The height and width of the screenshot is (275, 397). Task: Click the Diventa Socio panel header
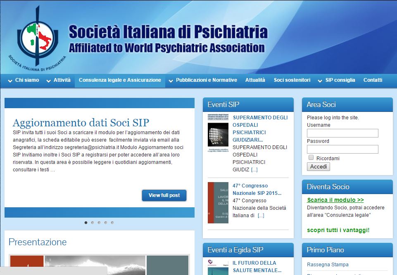347,187
